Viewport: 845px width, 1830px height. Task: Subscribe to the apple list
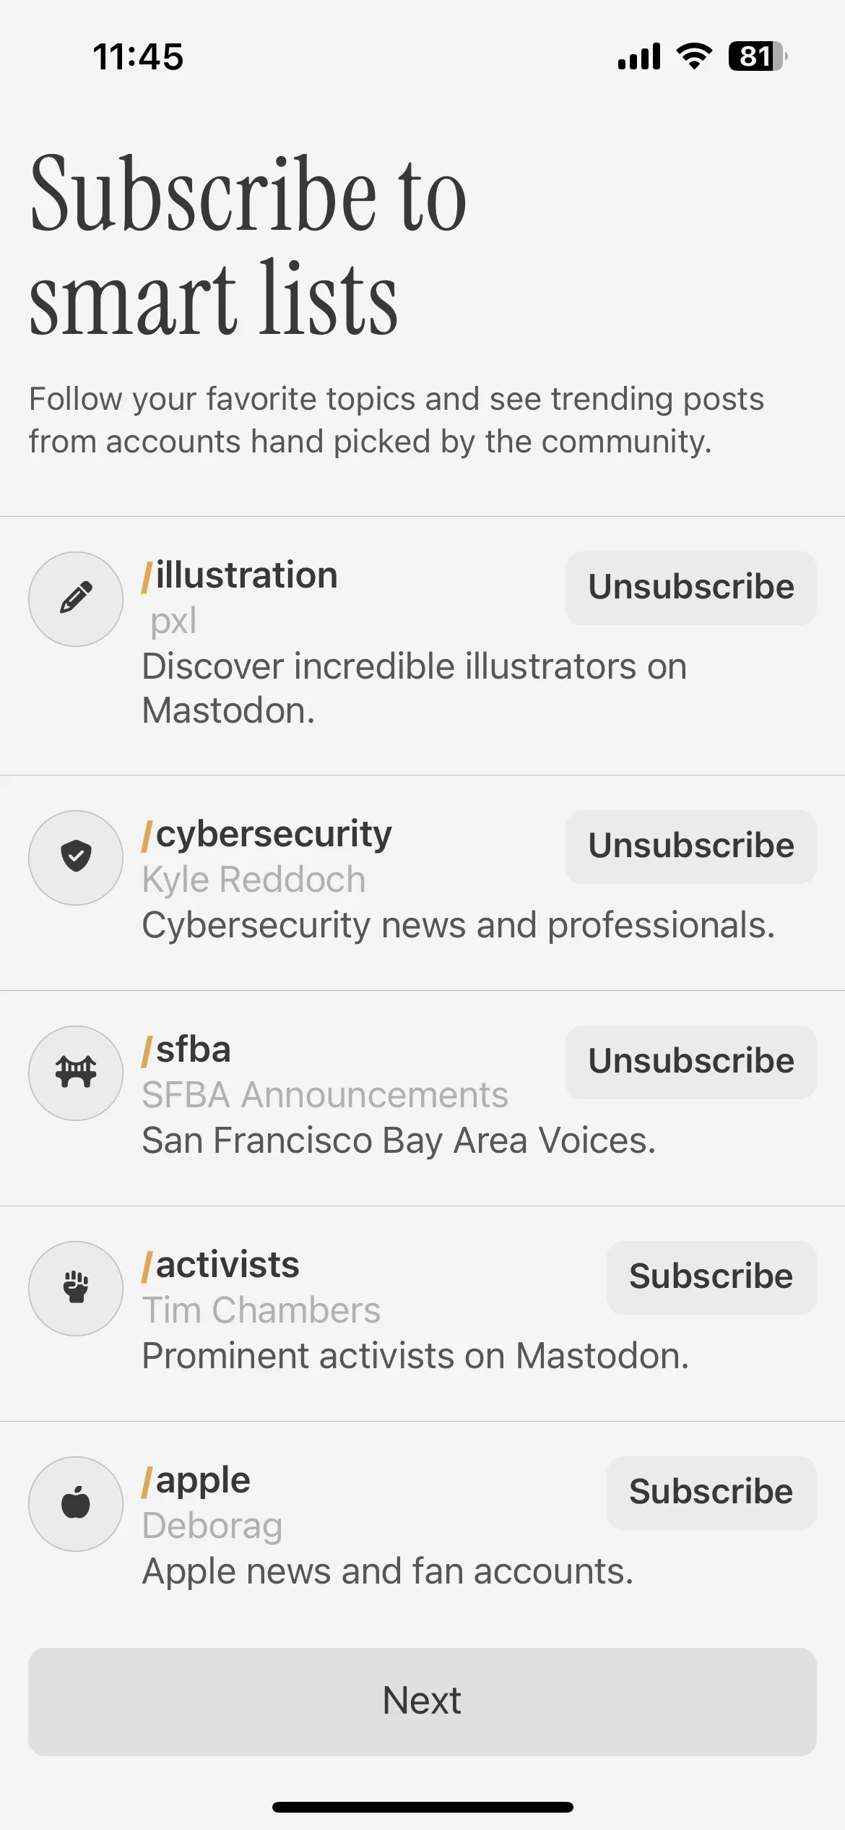(711, 1492)
